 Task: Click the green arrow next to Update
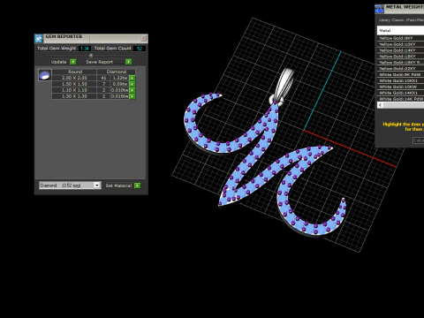click(73, 62)
